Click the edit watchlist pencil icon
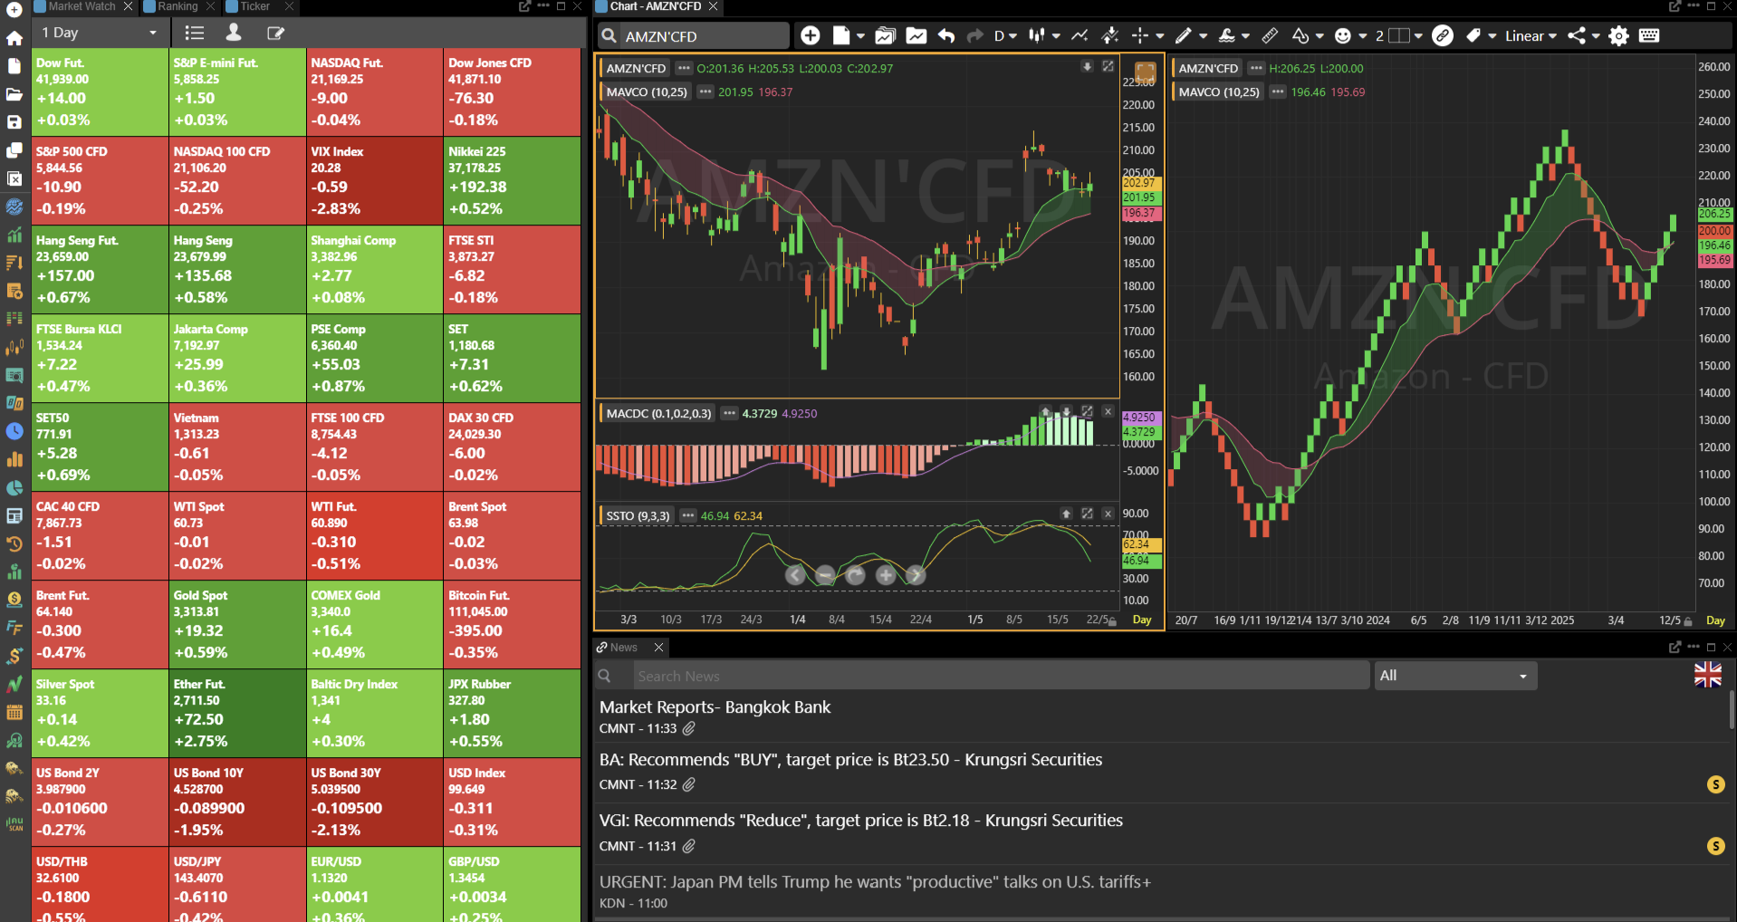 coord(275,34)
